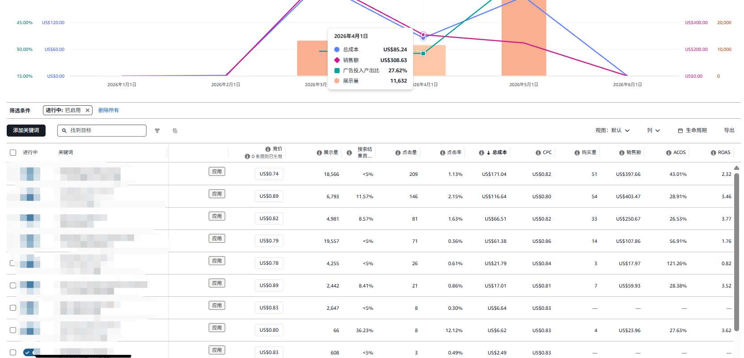Screen dimensions: 744x358
Task: Click the info icon beside ROAS header
Action: point(713,153)
